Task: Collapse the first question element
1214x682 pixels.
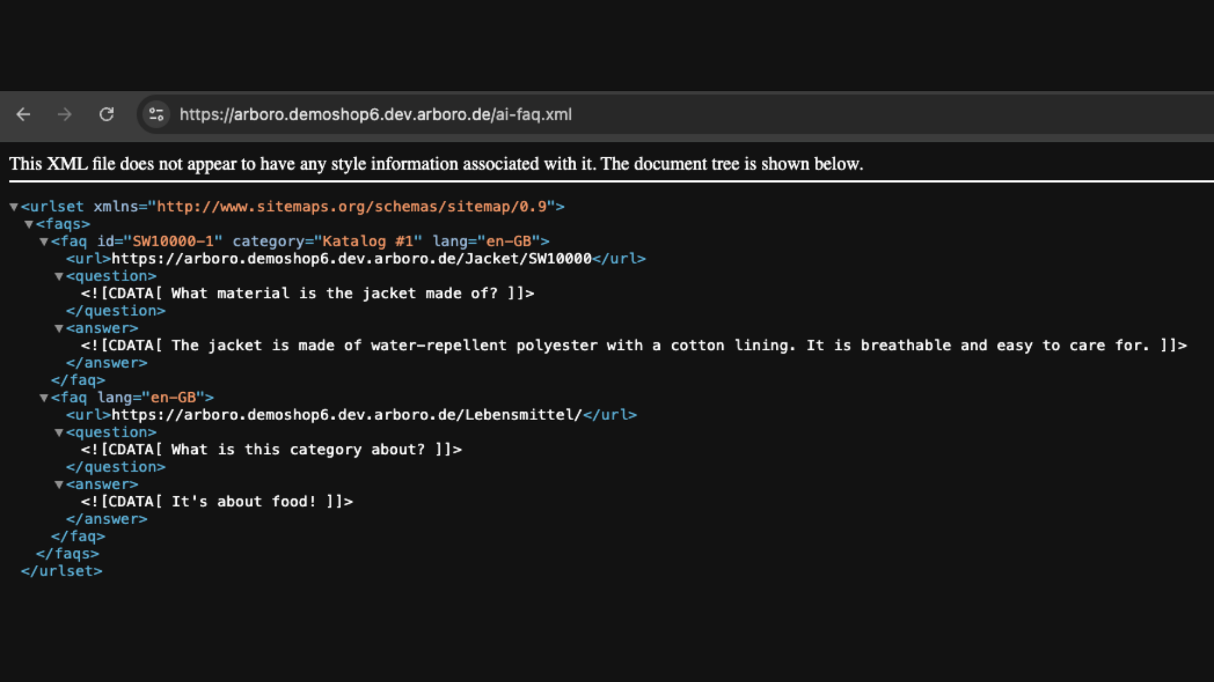Action: pos(59,276)
